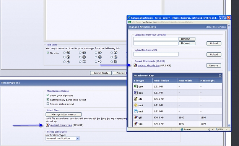Select radio button next to right arrow icon

[96, 62]
